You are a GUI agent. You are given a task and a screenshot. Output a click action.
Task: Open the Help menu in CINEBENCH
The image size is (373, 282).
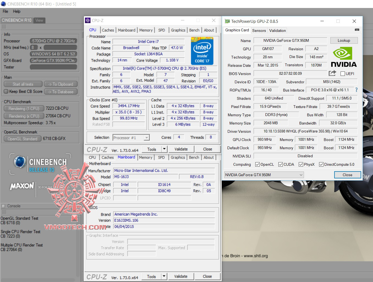[17, 11]
